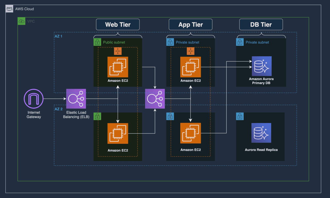Click the blue lock icon of App Tier AZ 1 subnet
This screenshot has height=198, width=330.
(170, 42)
